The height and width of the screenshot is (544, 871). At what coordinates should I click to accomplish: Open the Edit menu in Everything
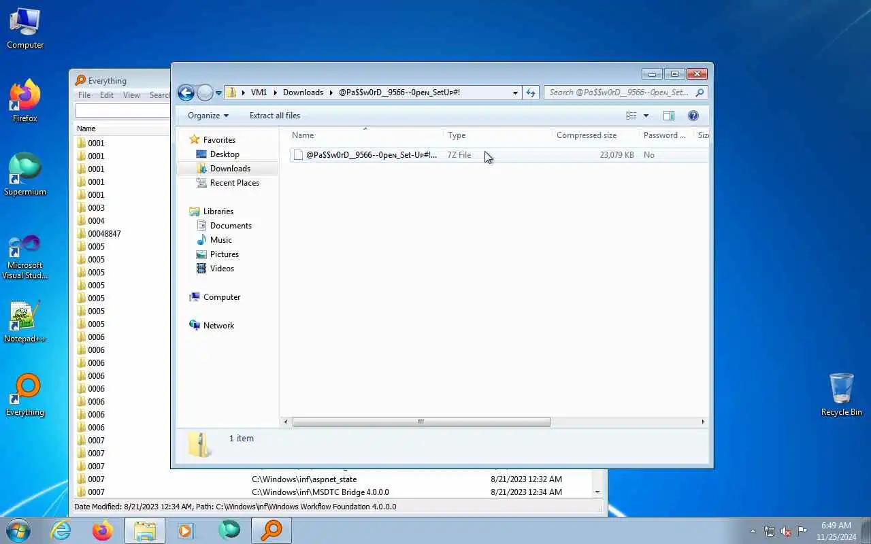(107, 95)
